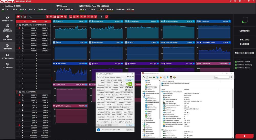
Task: Collapse the CPU [#0]: Intel Core i7-6700K: DTS group
Action: 17,25
